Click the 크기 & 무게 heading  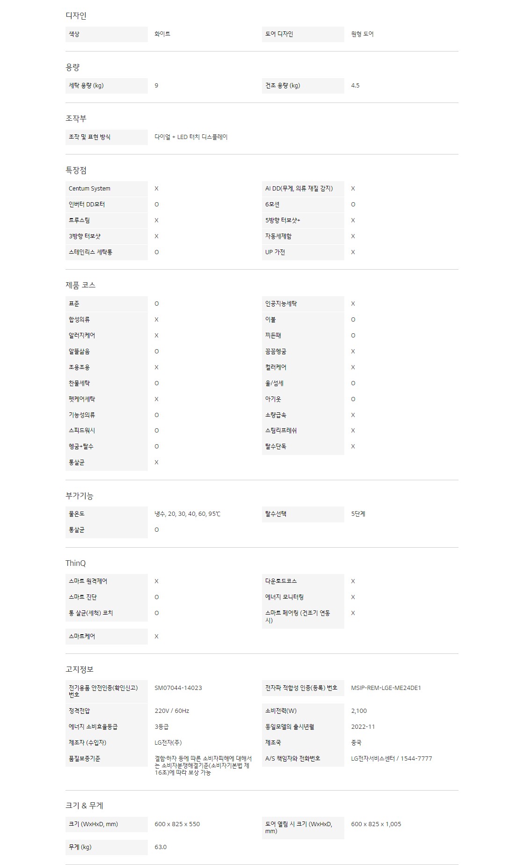[x=84, y=806]
